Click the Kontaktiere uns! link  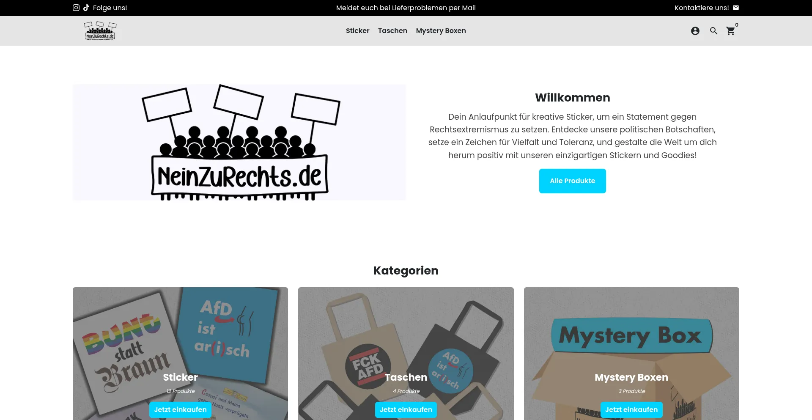702,8
